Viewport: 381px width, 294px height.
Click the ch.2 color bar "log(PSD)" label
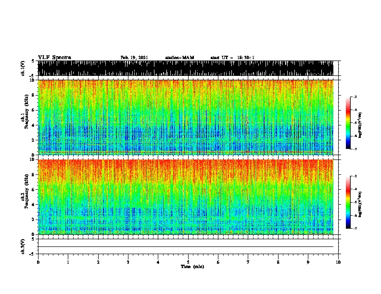pos(360,204)
